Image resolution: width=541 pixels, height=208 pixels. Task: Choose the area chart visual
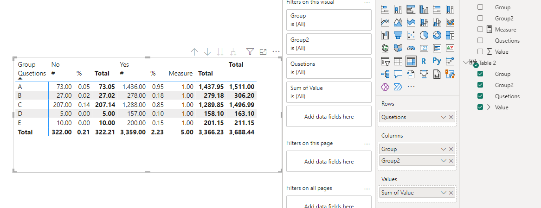click(398, 22)
